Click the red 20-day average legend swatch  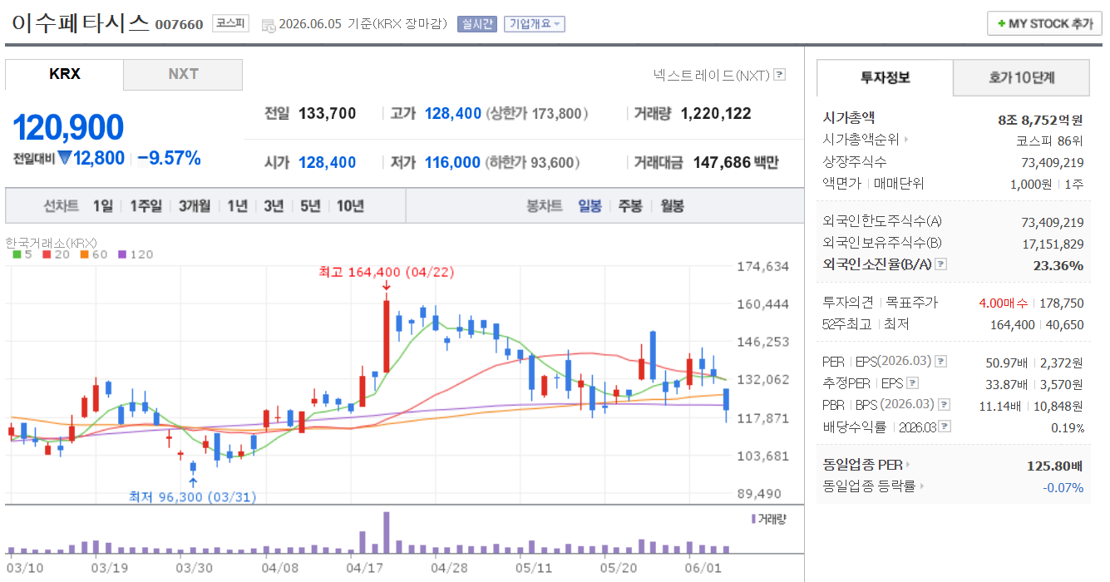pyautogui.click(x=47, y=254)
